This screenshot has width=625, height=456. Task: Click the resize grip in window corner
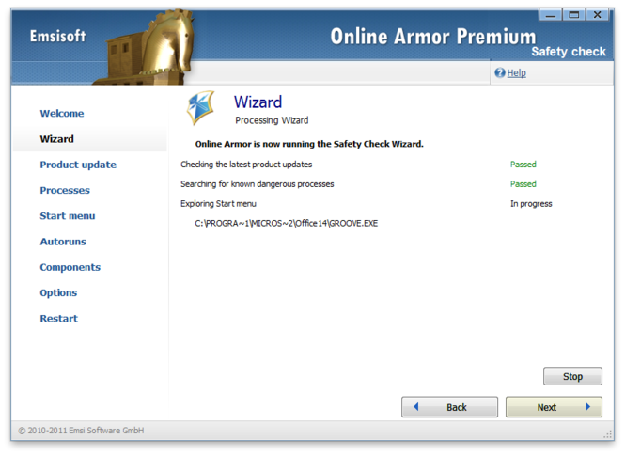[x=608, y=434]
